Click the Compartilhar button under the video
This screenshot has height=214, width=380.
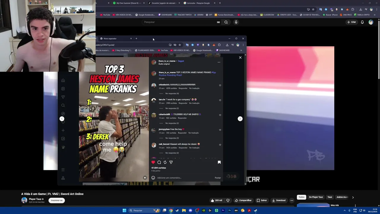[243, 200]
